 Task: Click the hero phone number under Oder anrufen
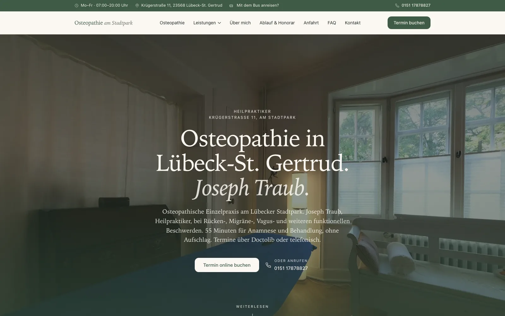pos(291,268)
